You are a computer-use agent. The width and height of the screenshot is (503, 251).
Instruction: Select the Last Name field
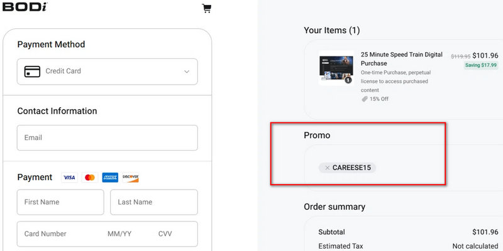[153, 202]
